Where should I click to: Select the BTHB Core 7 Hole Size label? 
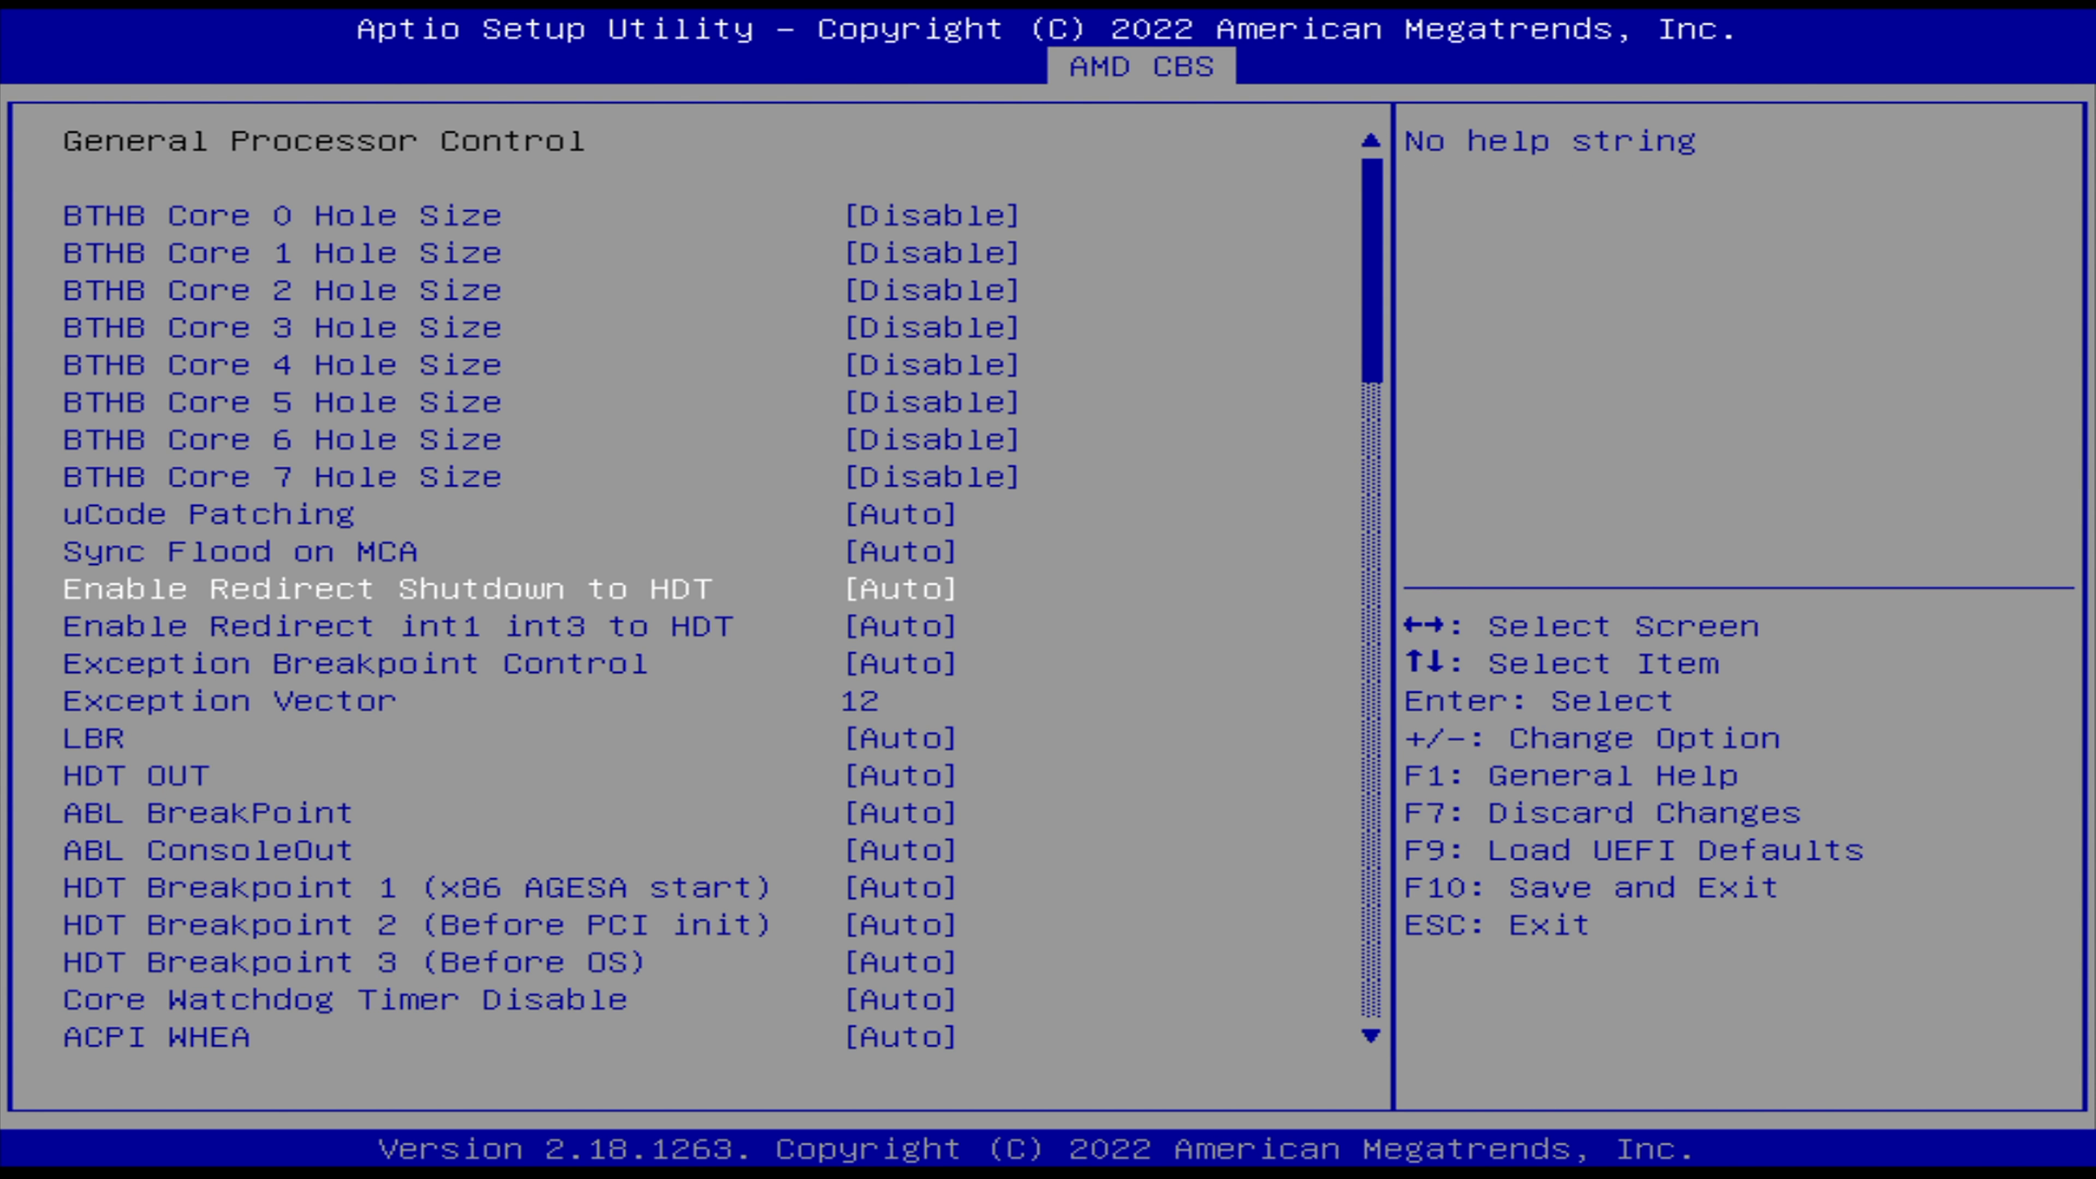(282, 478)
